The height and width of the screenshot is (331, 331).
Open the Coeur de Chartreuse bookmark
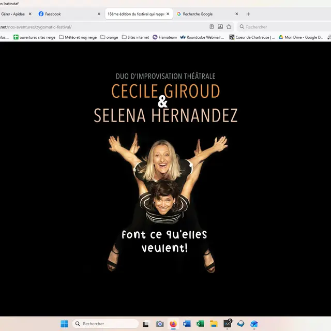[252, 37]
